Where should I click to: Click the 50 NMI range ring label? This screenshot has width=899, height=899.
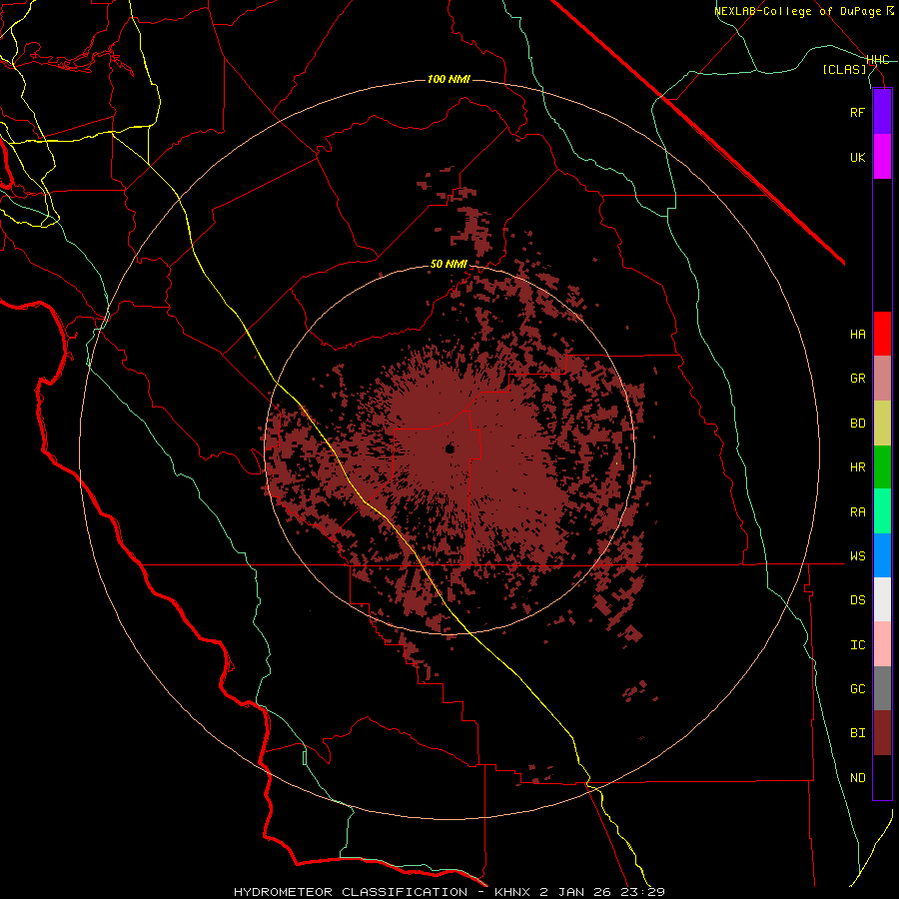pos(449,265)
